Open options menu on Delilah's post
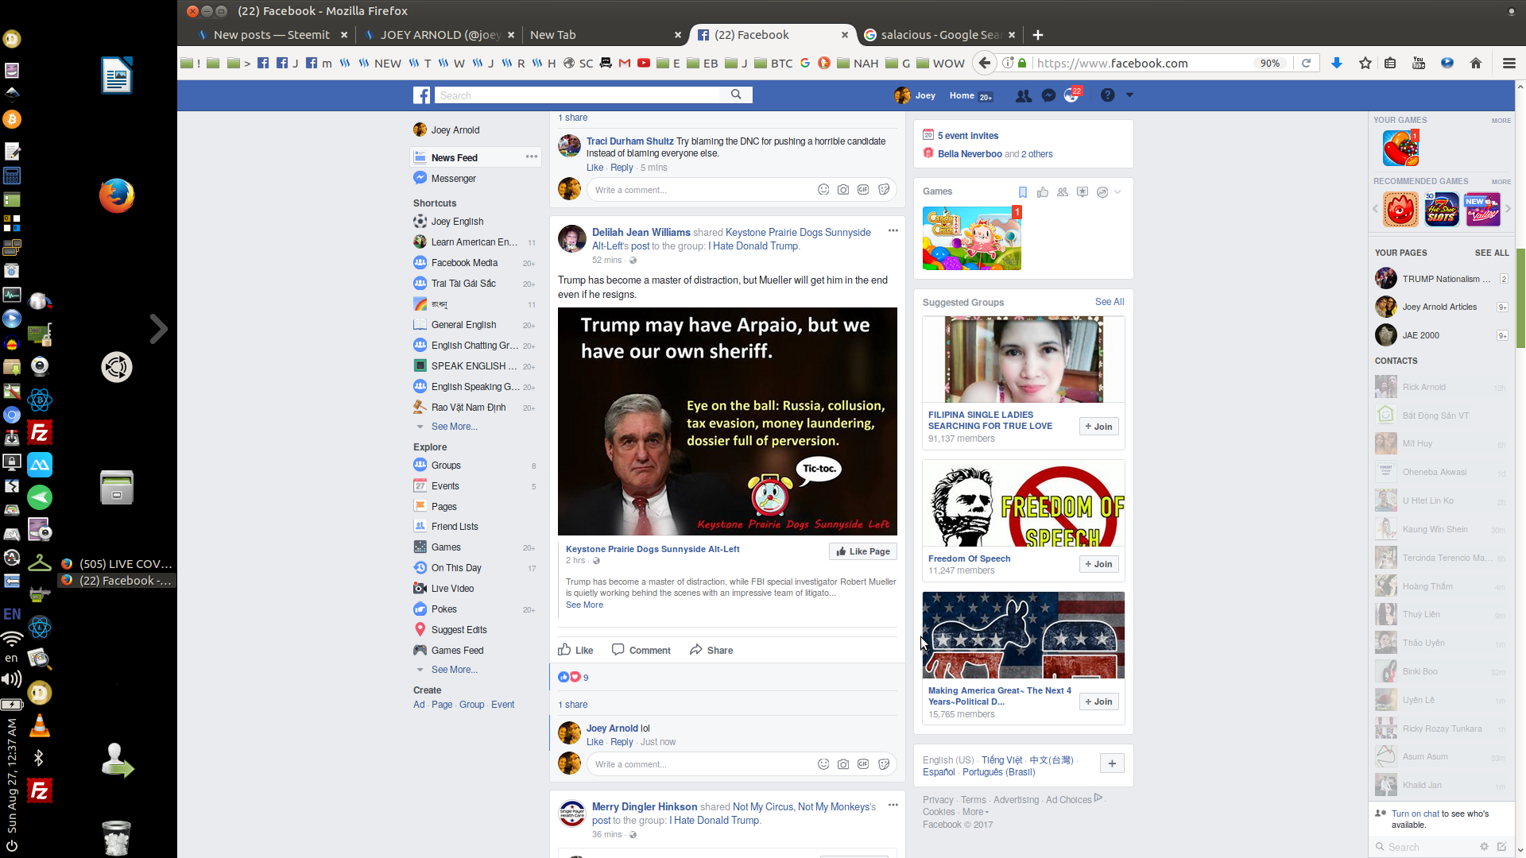Viewport: 1526px width, 858px height. pos(893,230)
